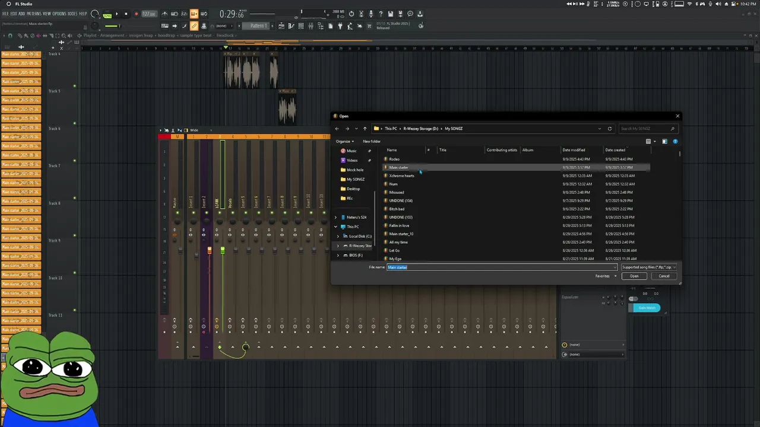Toggle the metronome icon
The height and width of the screenshot is (427, 760).
[x=164, y=14]
